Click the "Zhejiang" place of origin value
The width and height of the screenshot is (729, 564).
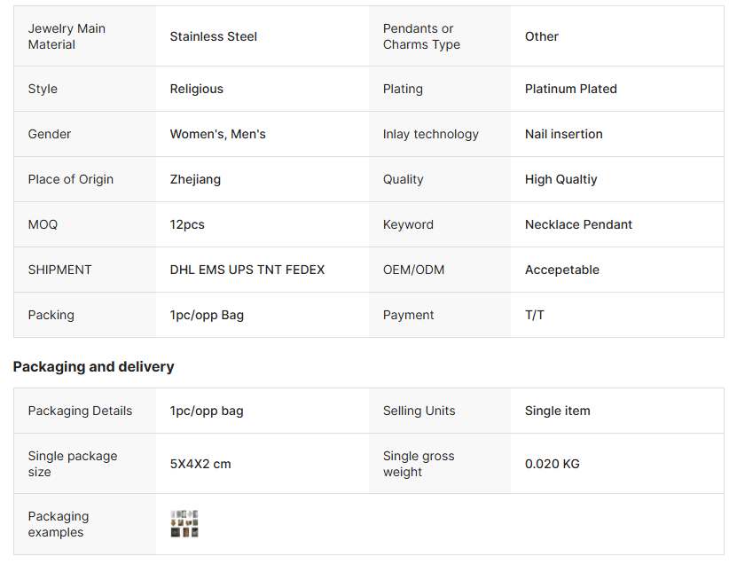click(x=195, y=179)
